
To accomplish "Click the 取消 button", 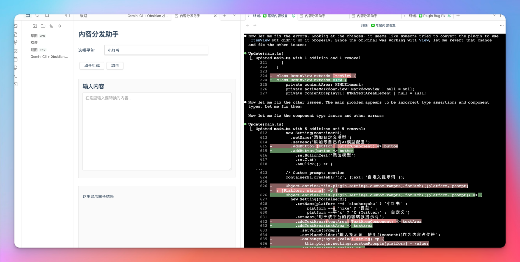I will pyautogui.click(x=115, y=65).
